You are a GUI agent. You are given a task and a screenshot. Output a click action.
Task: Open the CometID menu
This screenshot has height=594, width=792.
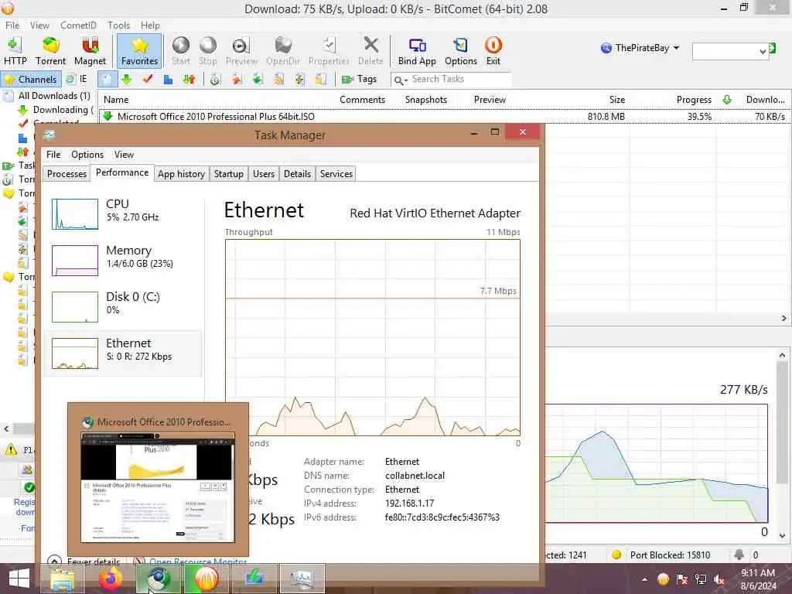(78, 26)
